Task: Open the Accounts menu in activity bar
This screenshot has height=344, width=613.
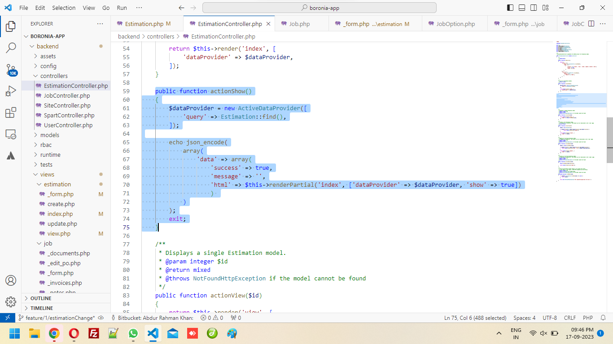Action: pyautogui.click(x=11, y=280)
